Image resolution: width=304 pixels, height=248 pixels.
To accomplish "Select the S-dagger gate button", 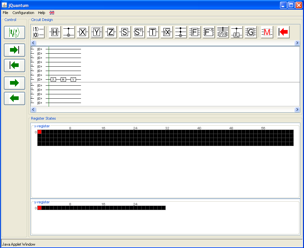I will [x=139, y=32].
